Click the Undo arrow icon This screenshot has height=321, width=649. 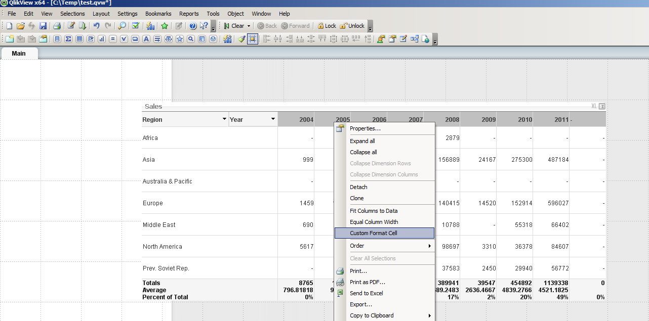click(x=96, y=26)
